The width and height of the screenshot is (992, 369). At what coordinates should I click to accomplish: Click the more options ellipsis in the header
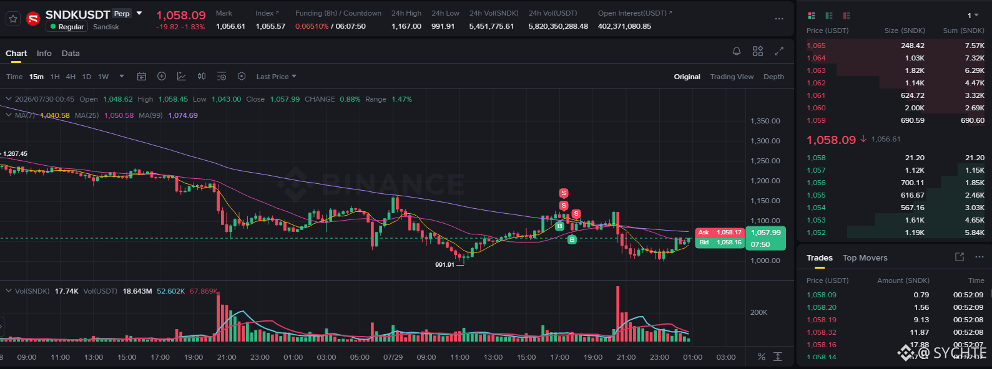click(x=779, y=19)
